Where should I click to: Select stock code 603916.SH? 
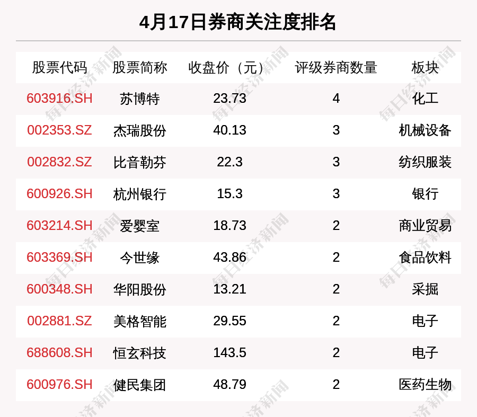click(59, 99)
